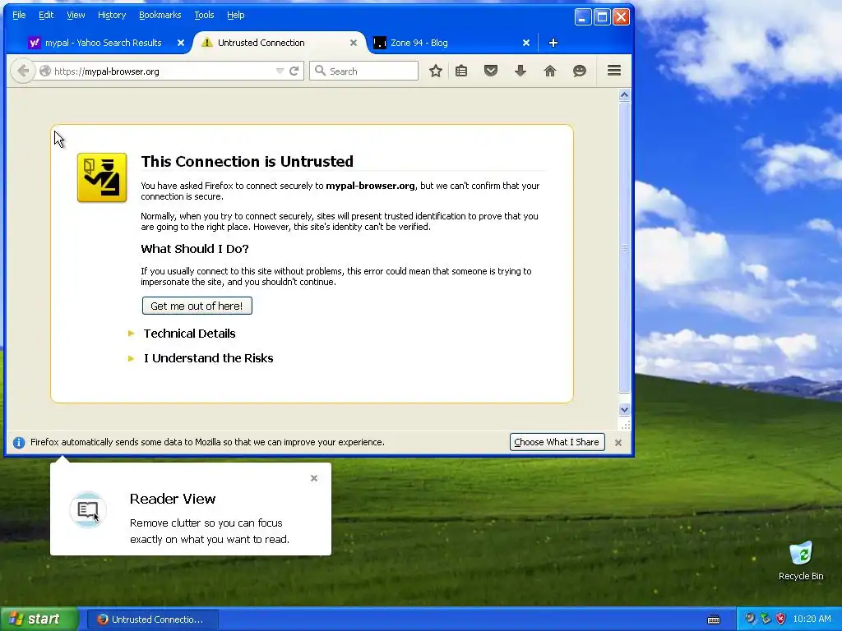This screenshot has height=631, width=842.
Task: Click bold mypal-browser.org text in message
Action: pos(370,186)
